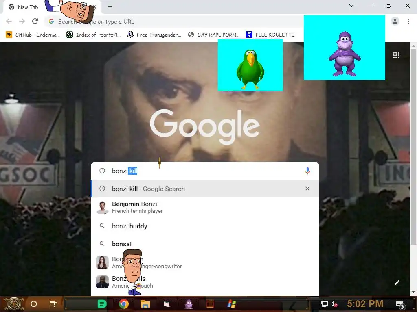Open a new tab with the plus button
The height and width of the screenshot is (312, 417).
110,7
